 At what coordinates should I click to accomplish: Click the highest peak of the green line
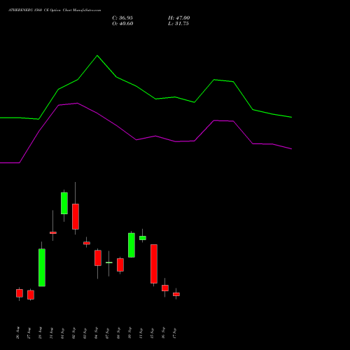click(x=97, y=55)
